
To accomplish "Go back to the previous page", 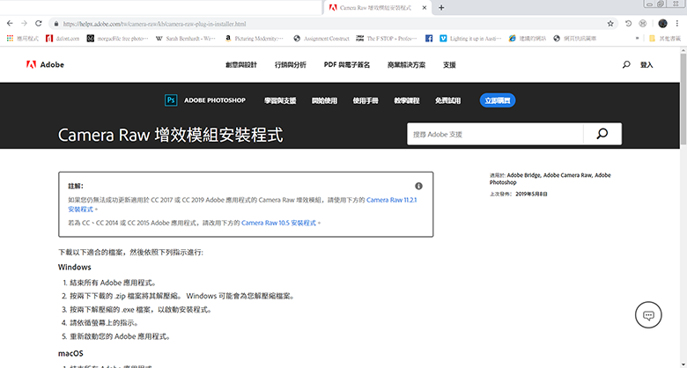I will coord(10,24).
